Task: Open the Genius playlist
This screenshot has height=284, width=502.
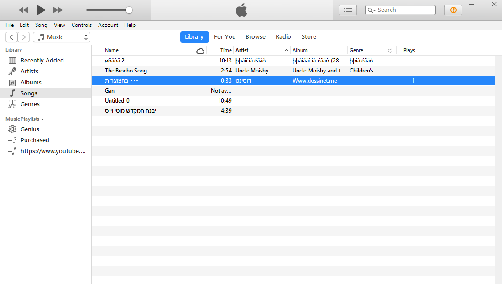Action: (46, 129)
